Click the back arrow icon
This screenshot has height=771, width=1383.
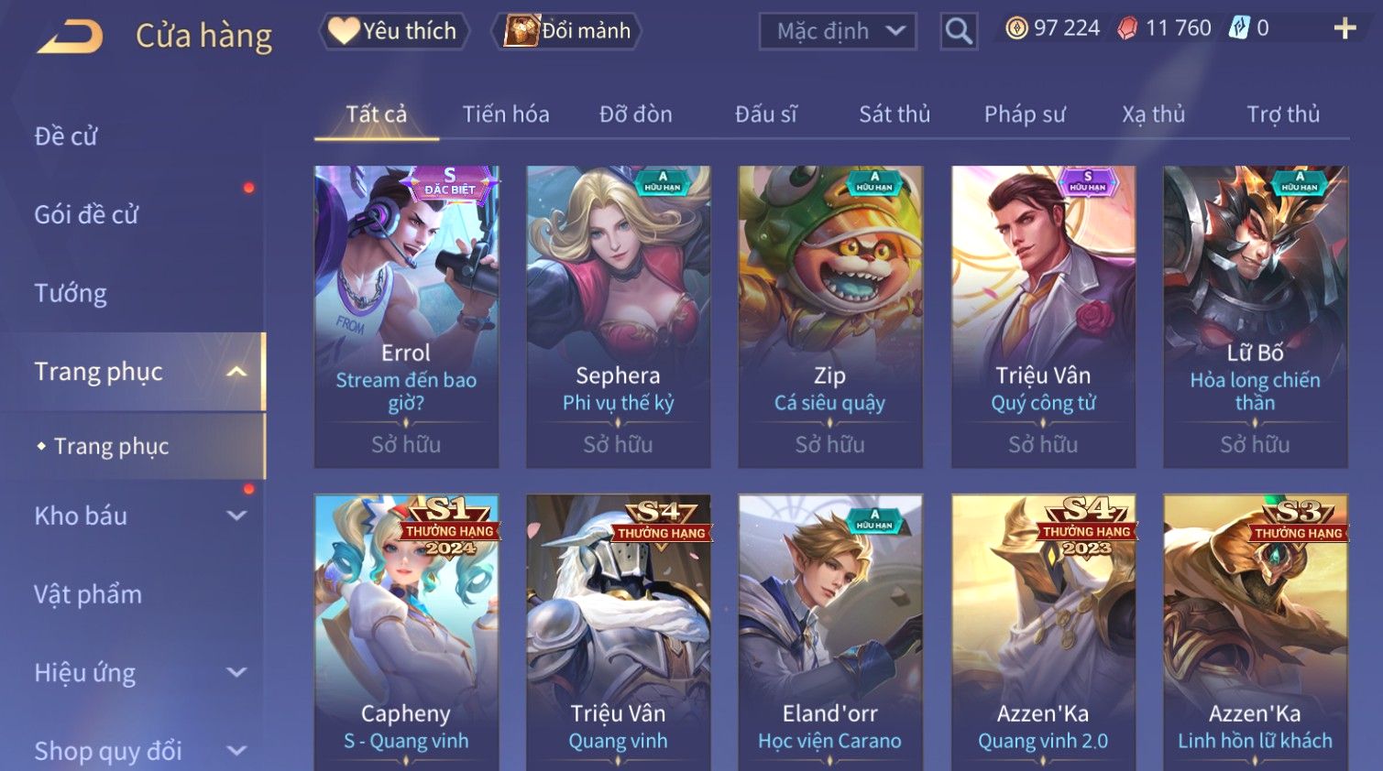point(70,36)
